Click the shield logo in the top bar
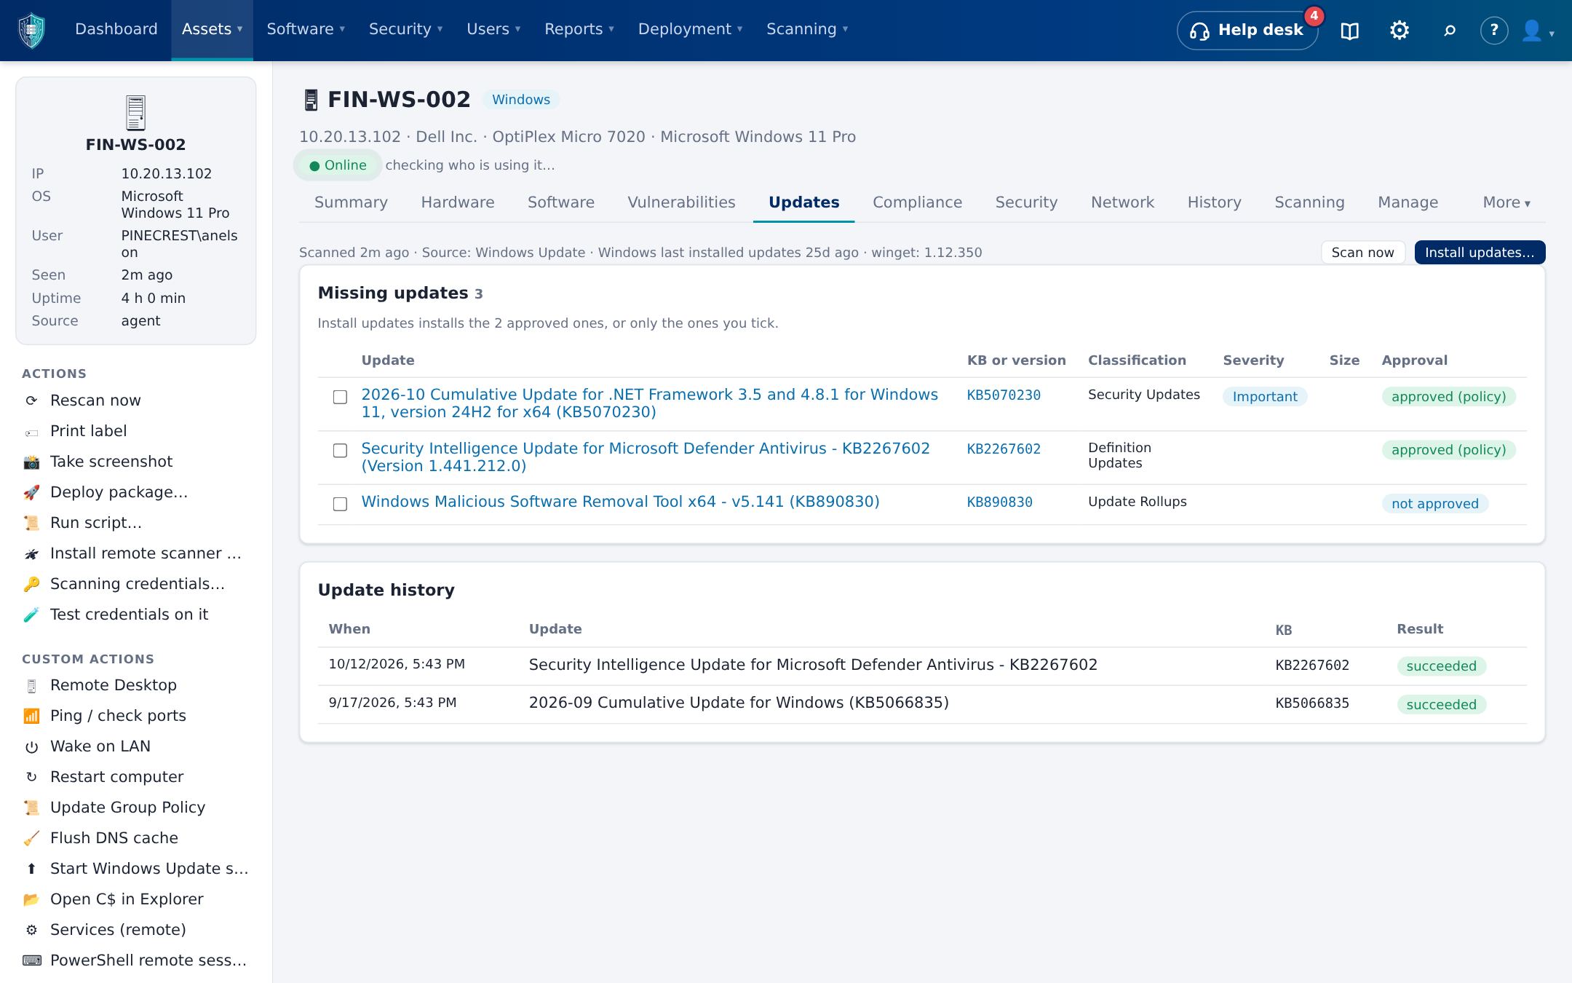1572x983 pixels. click(31, 30)
